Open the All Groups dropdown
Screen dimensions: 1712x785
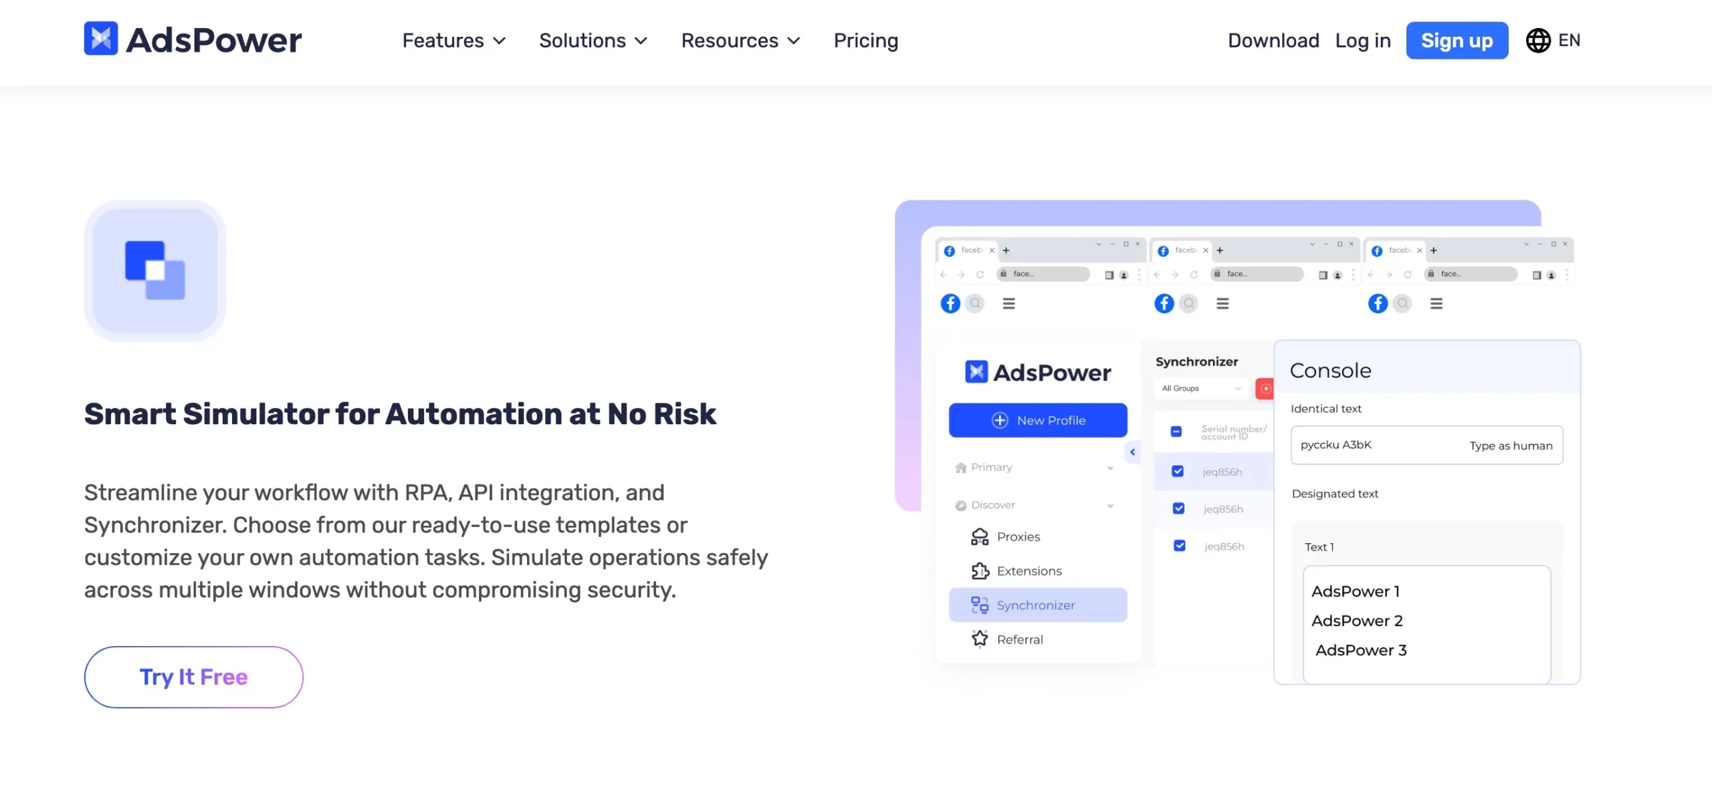[1201, 388]
